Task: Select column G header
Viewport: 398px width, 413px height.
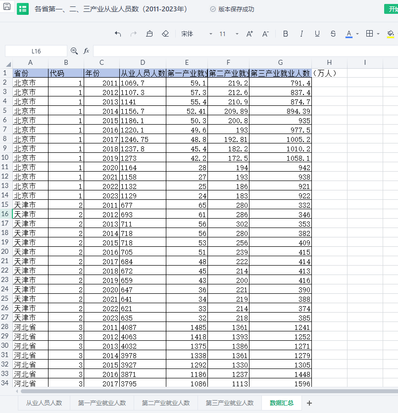Action: 281,63
